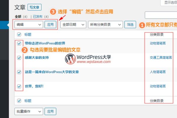Click the search posts input field

pos(161,15)
